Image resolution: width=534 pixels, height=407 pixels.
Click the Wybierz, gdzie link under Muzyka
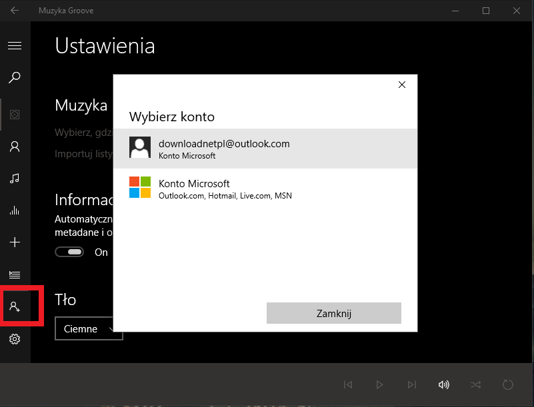pyautogui.click(x=84, y=133)
